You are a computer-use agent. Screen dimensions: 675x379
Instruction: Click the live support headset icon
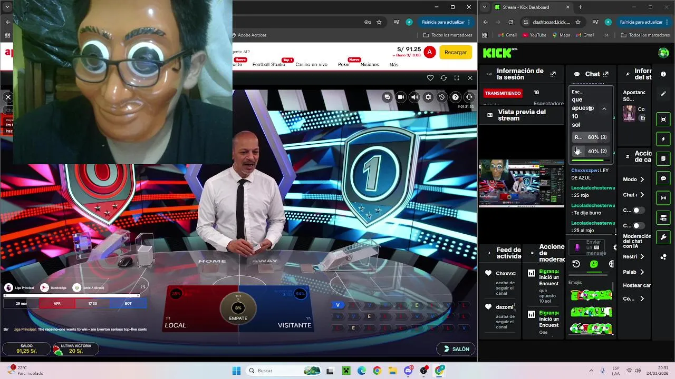(x=469, y=97)
